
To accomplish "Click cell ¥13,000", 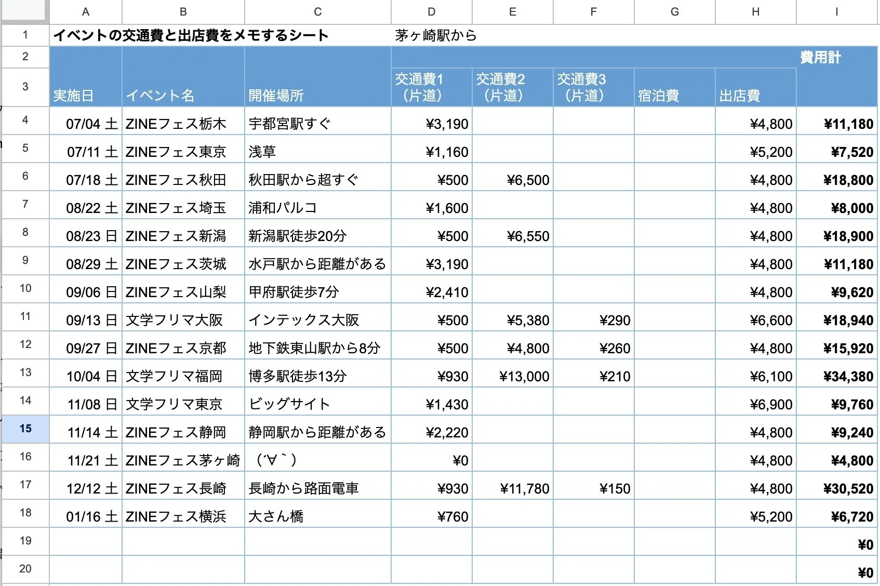I will (513, 374).
